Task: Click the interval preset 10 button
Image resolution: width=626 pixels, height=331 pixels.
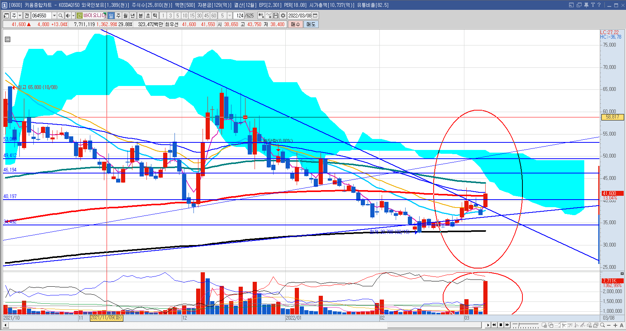Action: click(185, 16)
